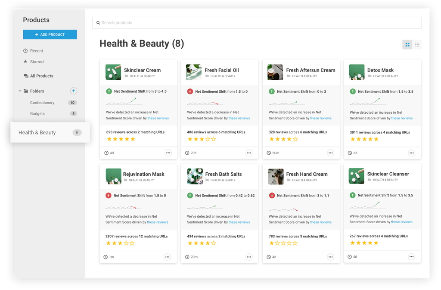Click the All Products stack icon
This screenshot has width=441, height=290.
26,76
